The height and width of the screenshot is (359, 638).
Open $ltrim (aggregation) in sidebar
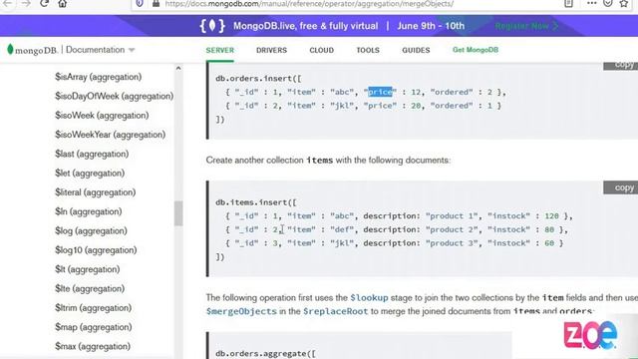93,308
